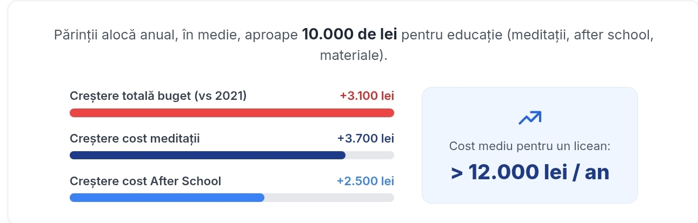Click the '+2.500 lei' value
This screenshot has width=698, height=223.
(365, 181)
